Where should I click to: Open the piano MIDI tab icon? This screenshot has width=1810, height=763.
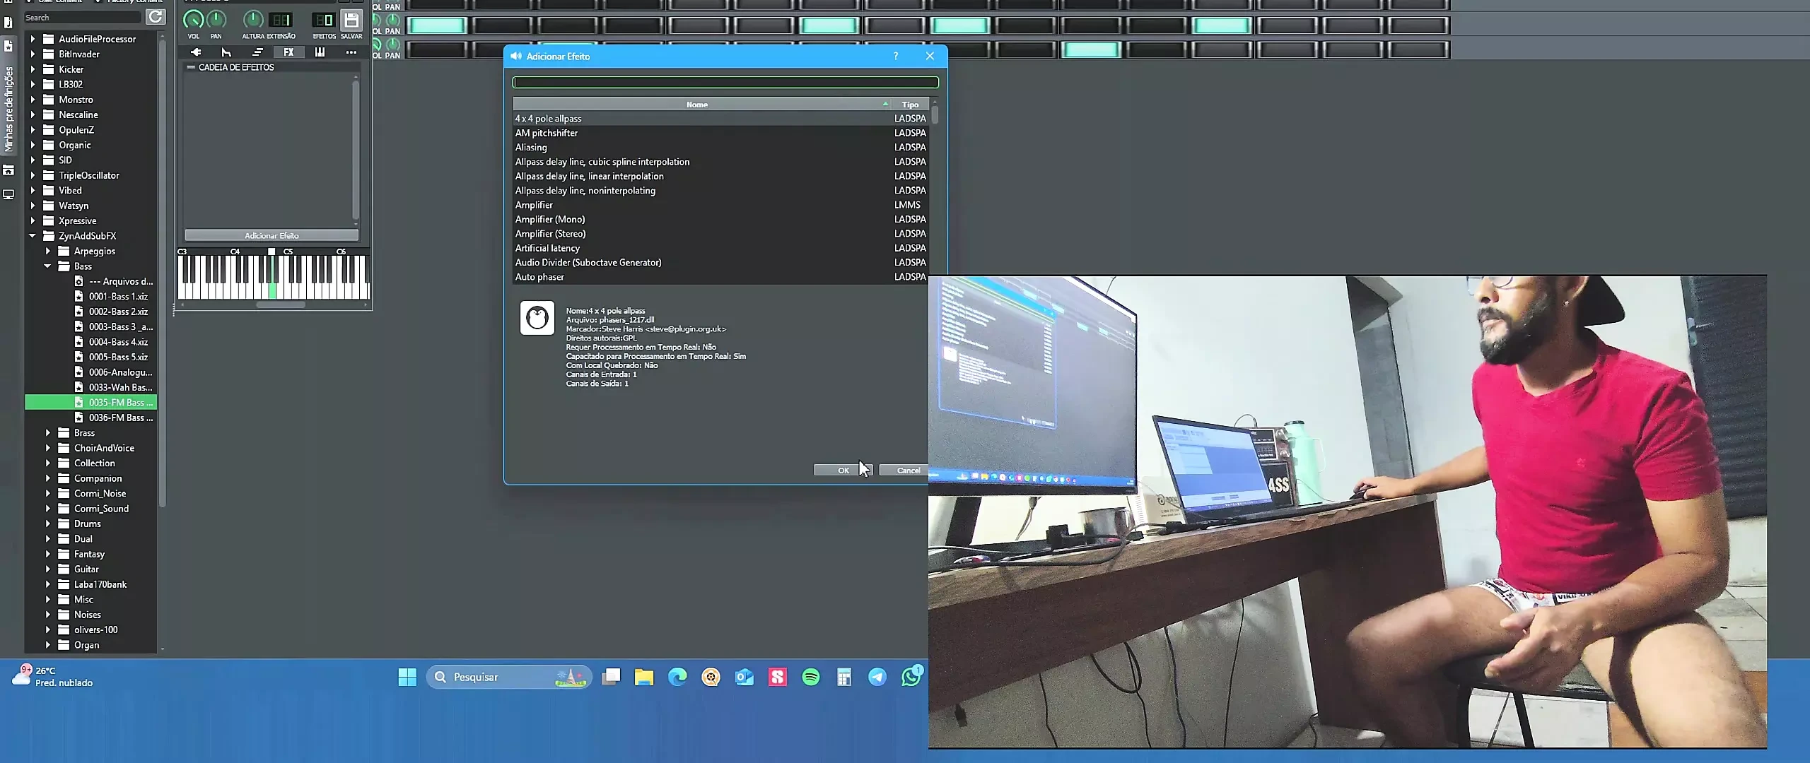point(320,52)
